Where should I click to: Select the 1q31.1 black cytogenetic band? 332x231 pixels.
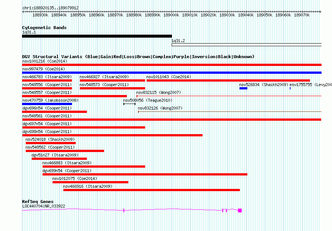(97, 36)
